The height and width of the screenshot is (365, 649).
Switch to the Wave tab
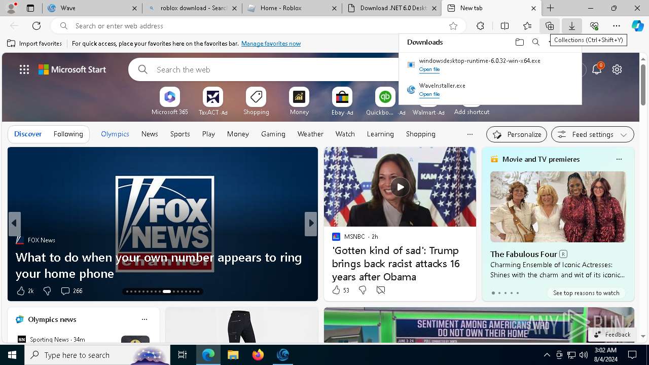[92, 8]
